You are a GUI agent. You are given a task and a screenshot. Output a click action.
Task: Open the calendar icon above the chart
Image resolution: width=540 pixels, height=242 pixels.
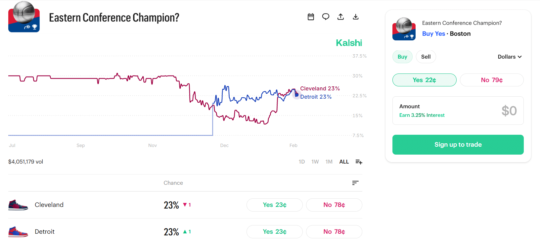(311, 17)
